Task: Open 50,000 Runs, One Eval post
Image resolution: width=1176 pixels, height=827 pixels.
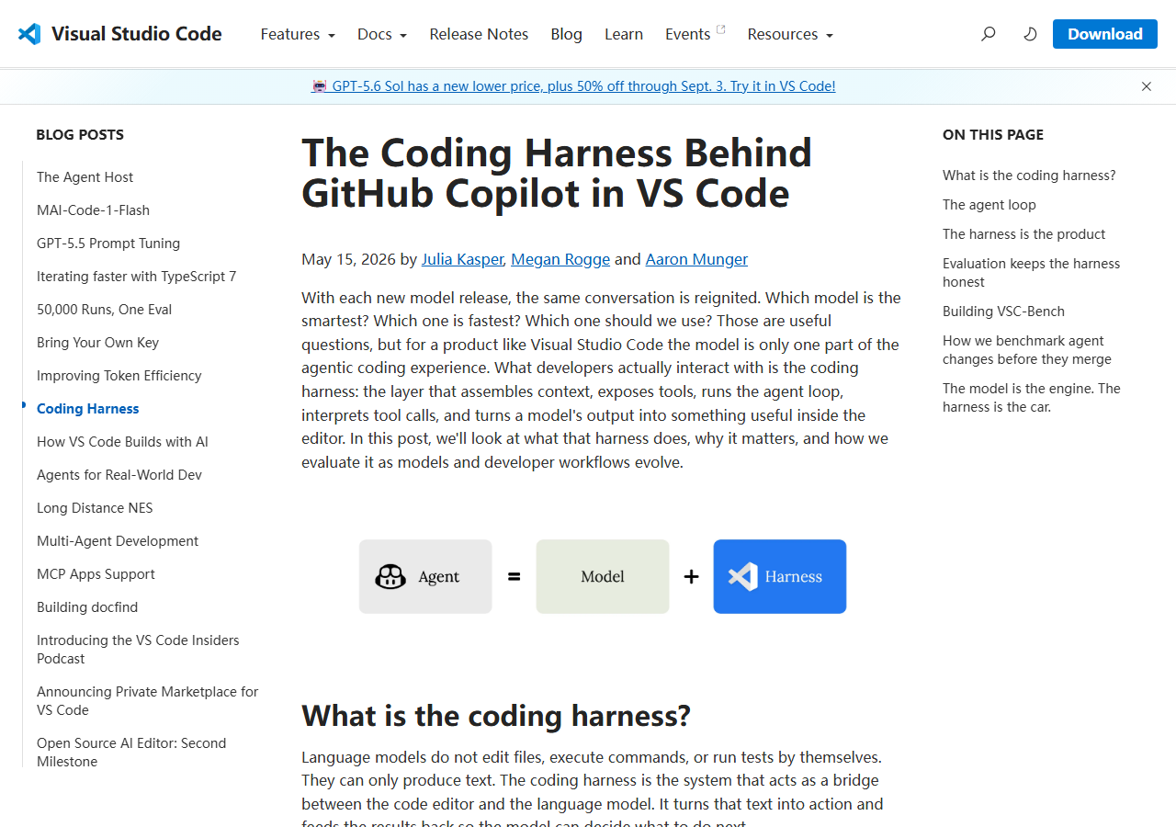Action: click(x=104, y=310)
